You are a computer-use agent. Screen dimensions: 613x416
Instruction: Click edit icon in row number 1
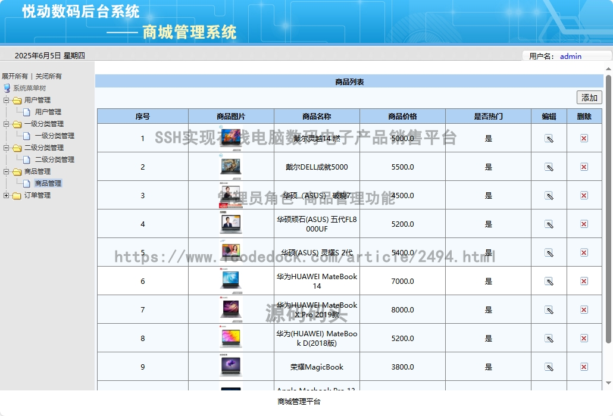click(549, 139)
